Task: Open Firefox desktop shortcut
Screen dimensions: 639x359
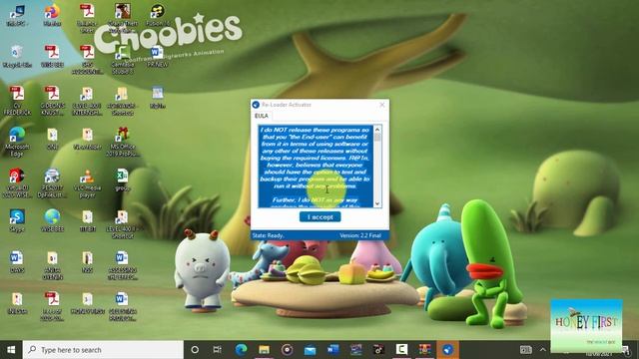Action: pyautogui.click(x=52, y=16)
